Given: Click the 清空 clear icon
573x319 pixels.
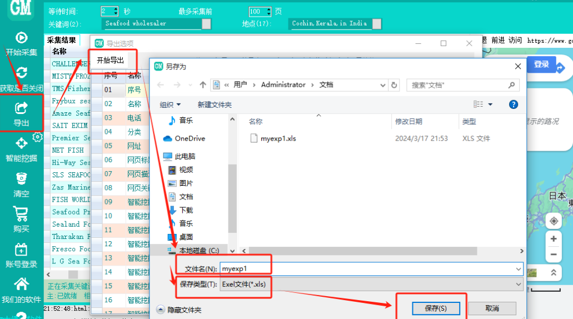Looking at the screenshot, I should tap(21, 178).
